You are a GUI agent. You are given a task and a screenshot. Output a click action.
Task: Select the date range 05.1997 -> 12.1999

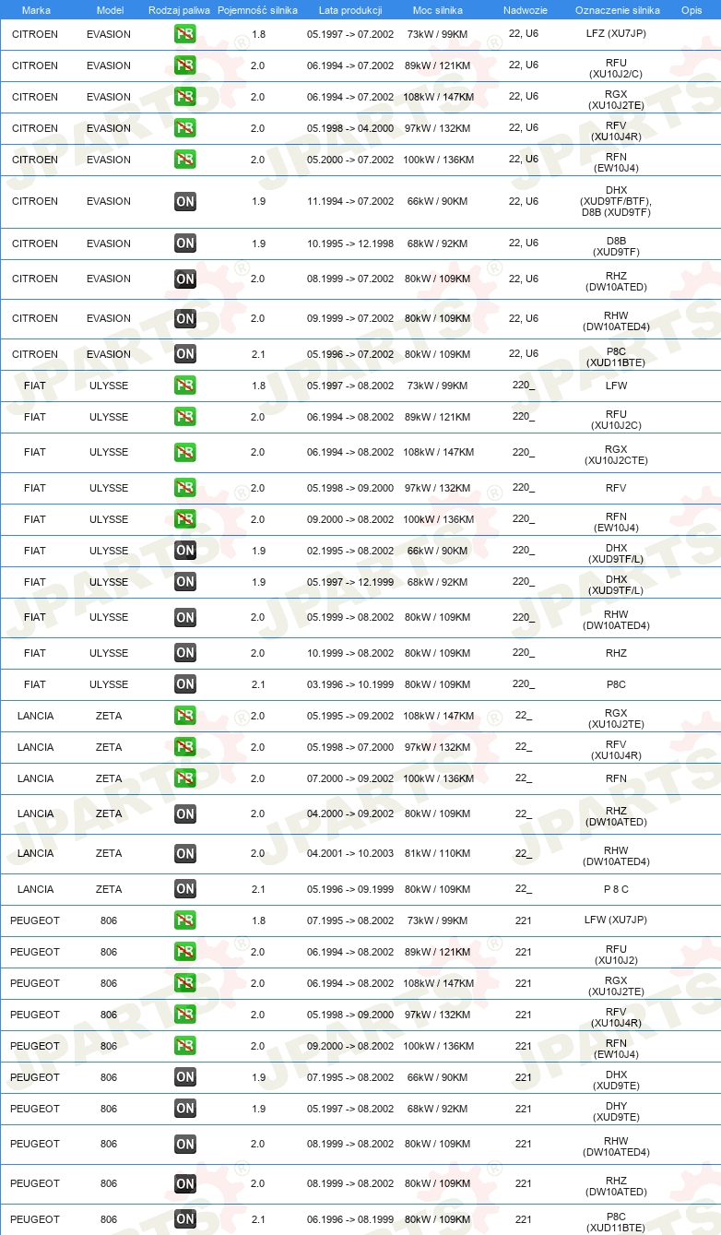click(x=350, y=582)
